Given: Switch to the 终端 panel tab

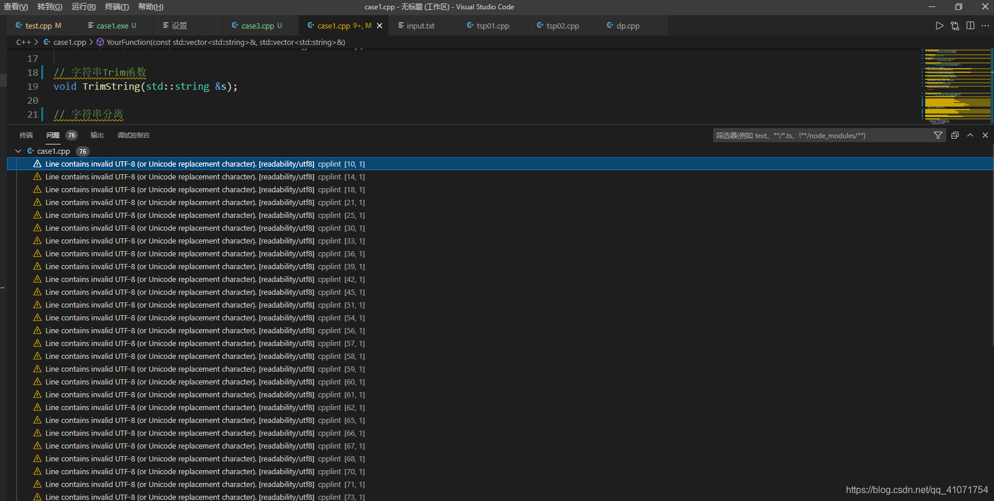Looking at the screenshot, I should pyautogui.click(x=26, y=135).
